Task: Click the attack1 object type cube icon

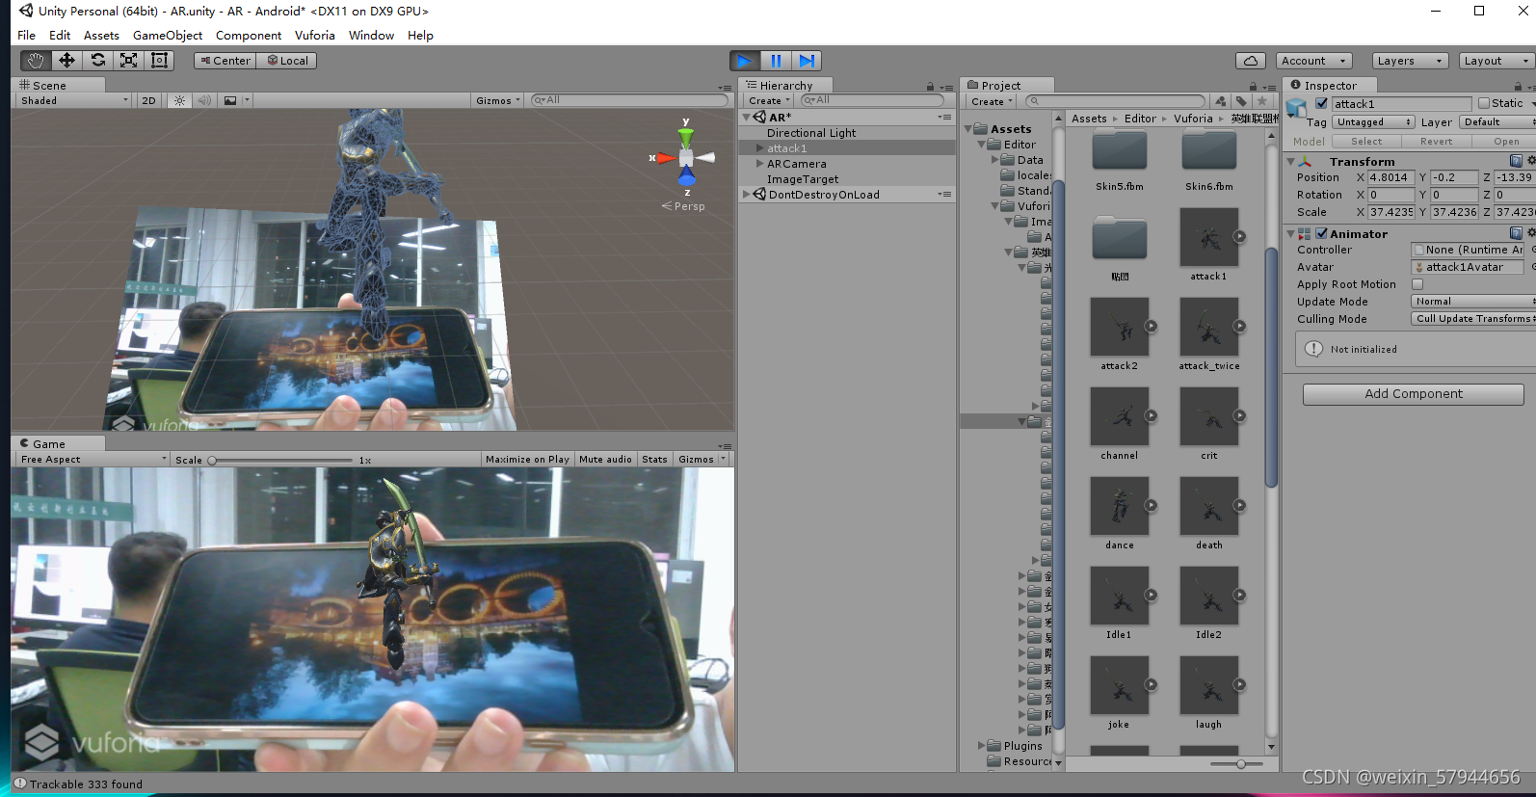Action: click(1297, 107)
